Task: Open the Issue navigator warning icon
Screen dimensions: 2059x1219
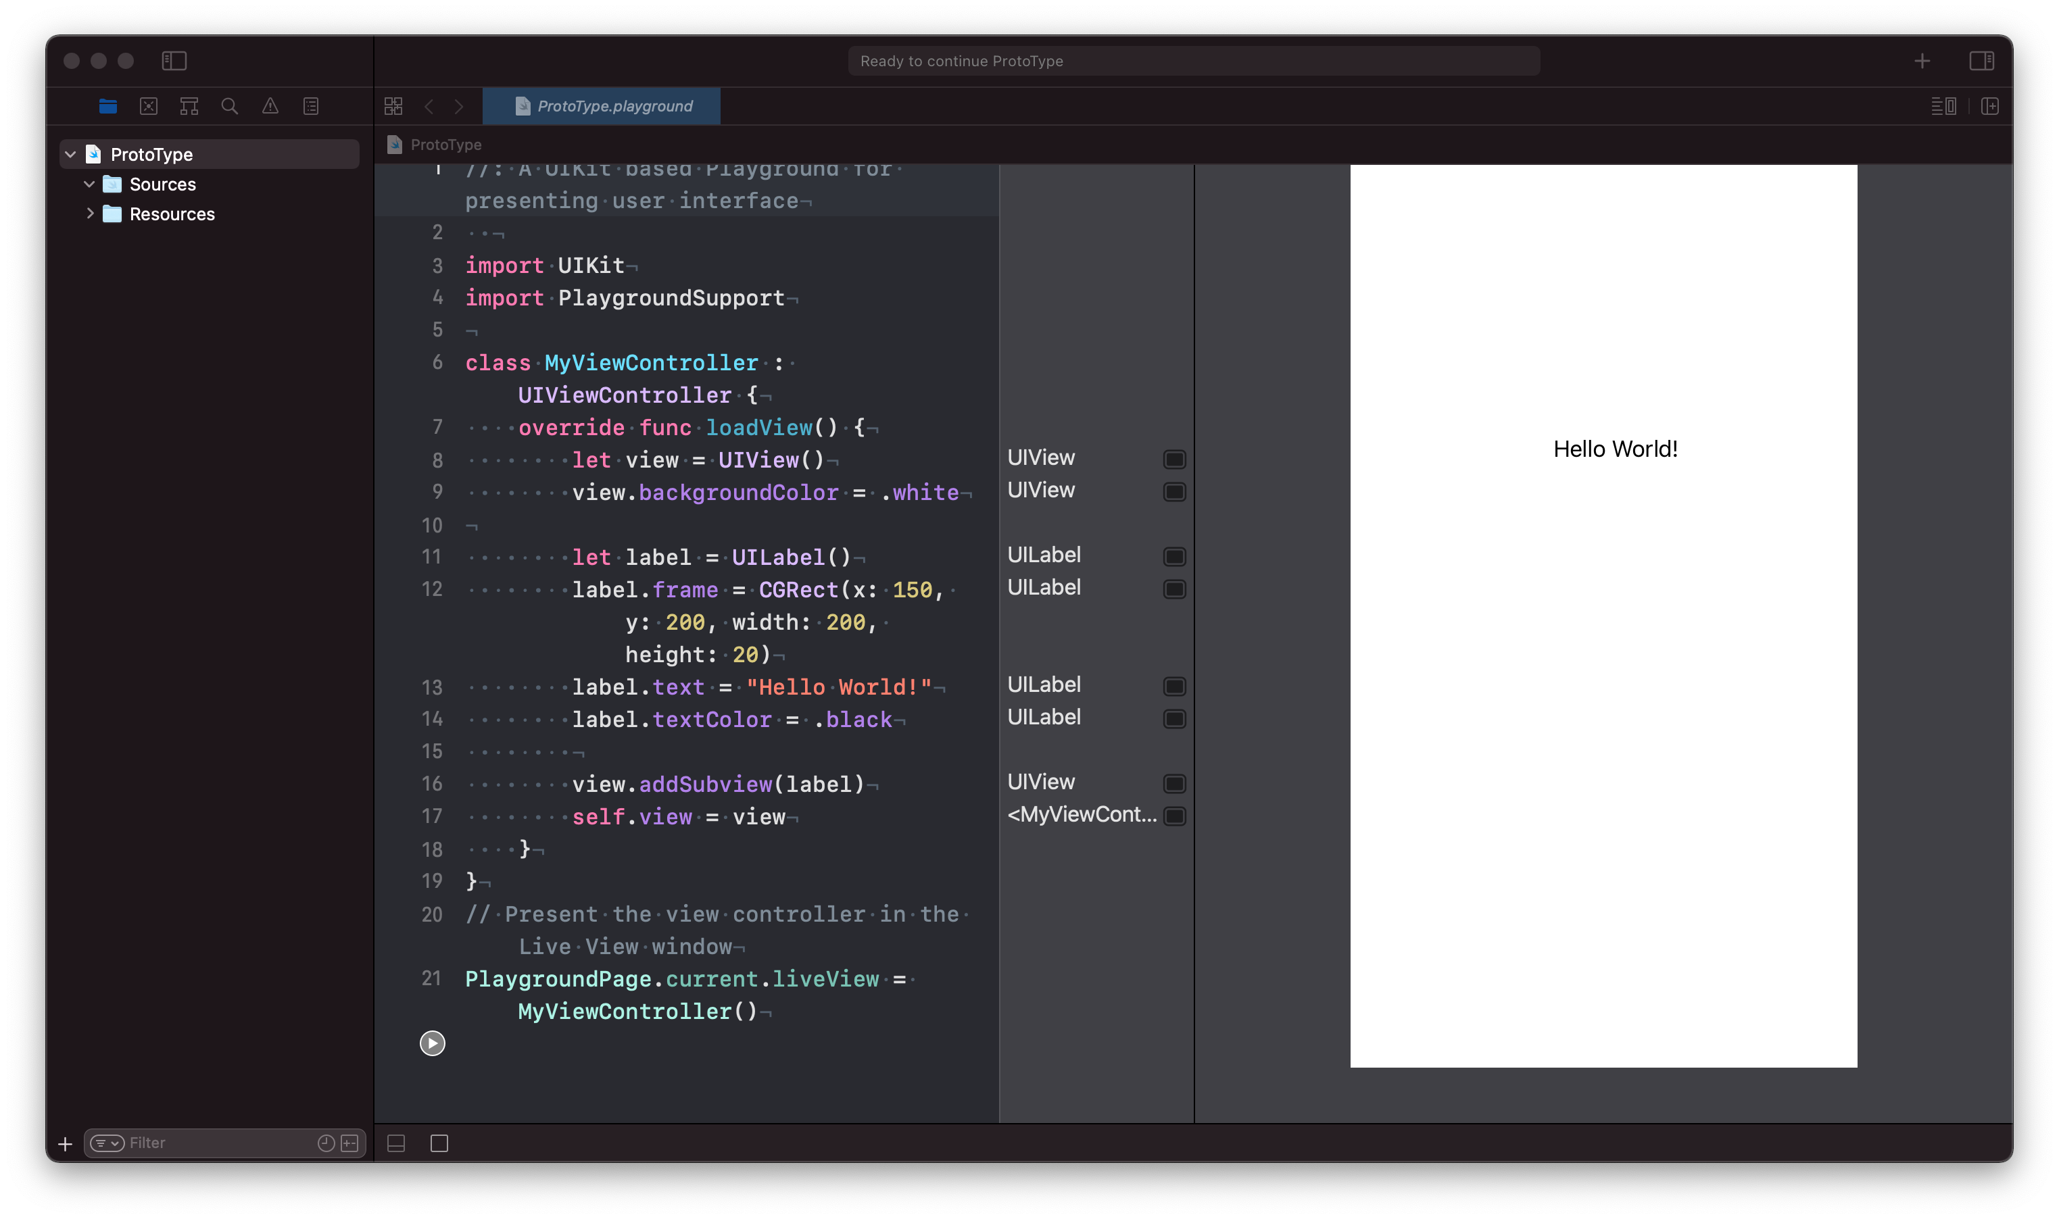Action: click(x=270, y=106)
